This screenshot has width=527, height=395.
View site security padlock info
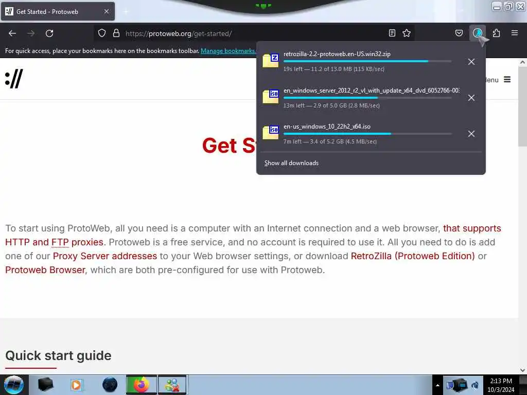pyautogui.click(x=116, y=33)
